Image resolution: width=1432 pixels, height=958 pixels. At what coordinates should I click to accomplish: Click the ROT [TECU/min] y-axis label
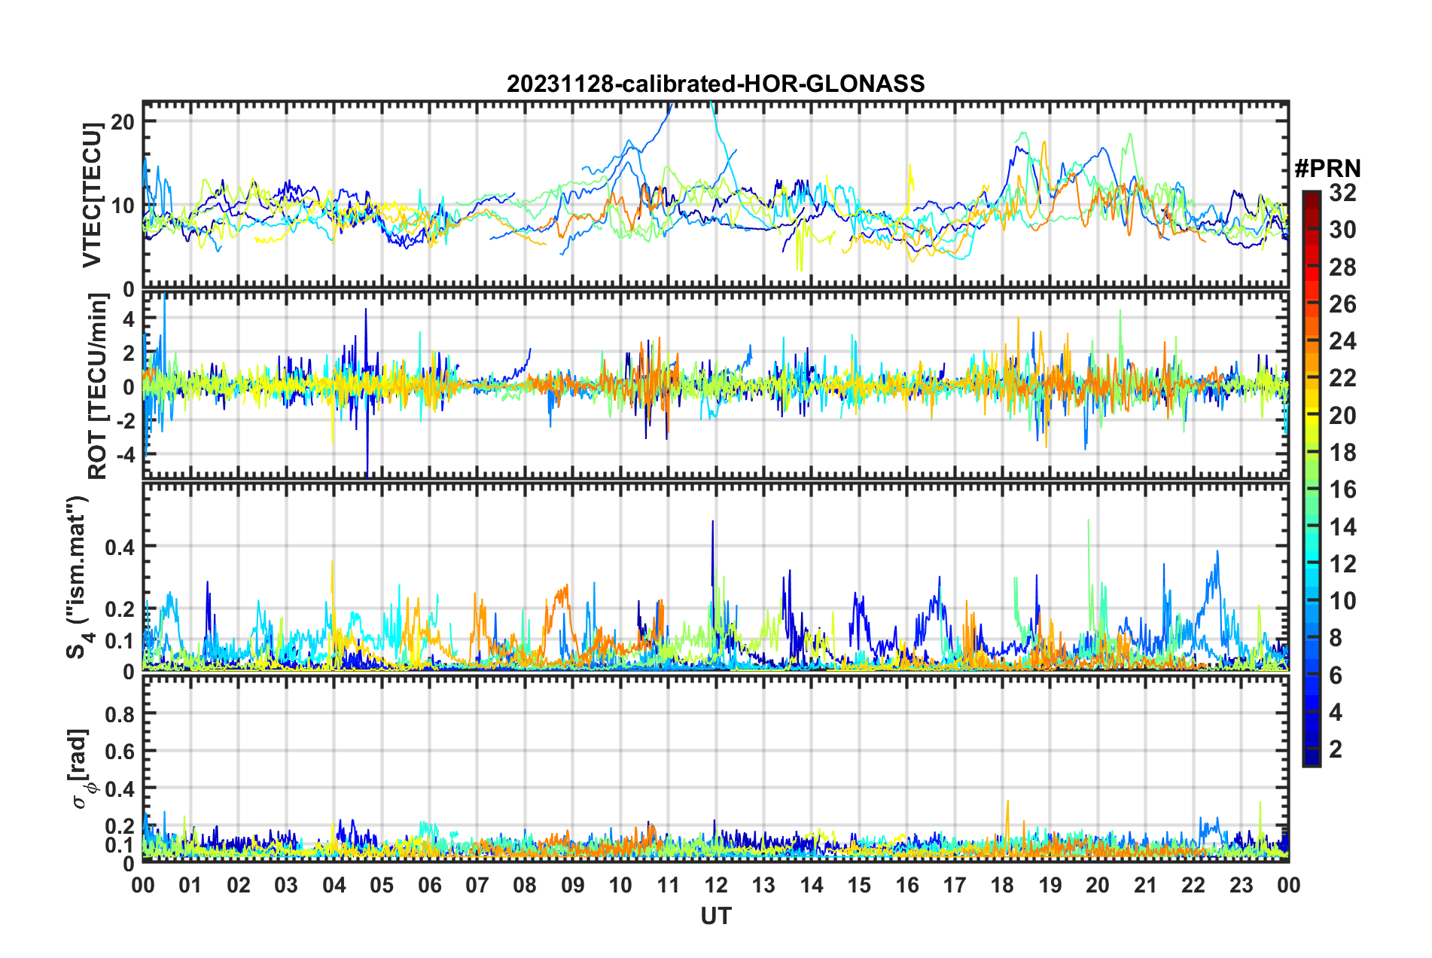pyautogui.click(x=97, y=386)
